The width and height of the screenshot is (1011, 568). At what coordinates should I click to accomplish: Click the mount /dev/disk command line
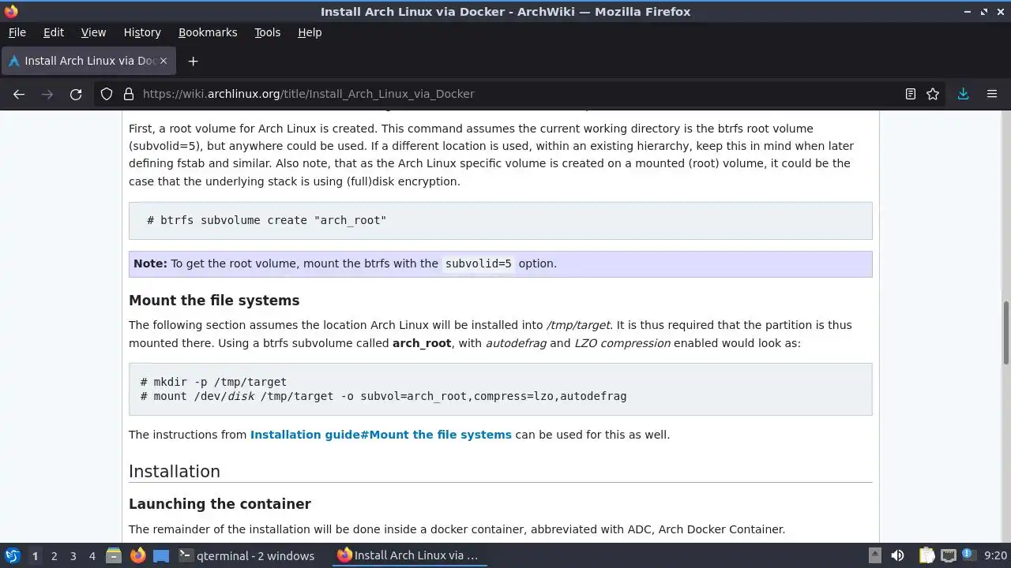click(x=383, y=396)
